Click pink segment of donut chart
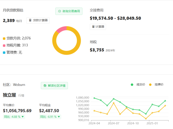The width and height of the screenshot is (173, 129). point(62,29)
